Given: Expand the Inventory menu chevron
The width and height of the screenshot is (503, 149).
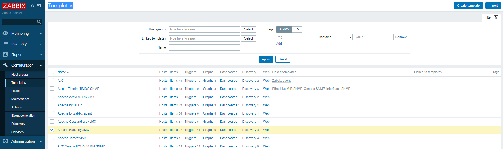Looking at the screenshot, I should pos(41,44).
